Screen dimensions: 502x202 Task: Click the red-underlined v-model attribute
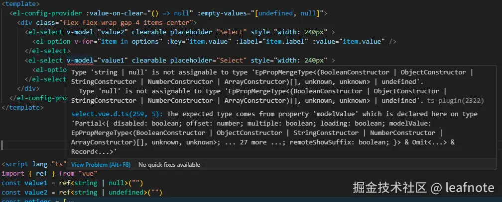(80, 61)
